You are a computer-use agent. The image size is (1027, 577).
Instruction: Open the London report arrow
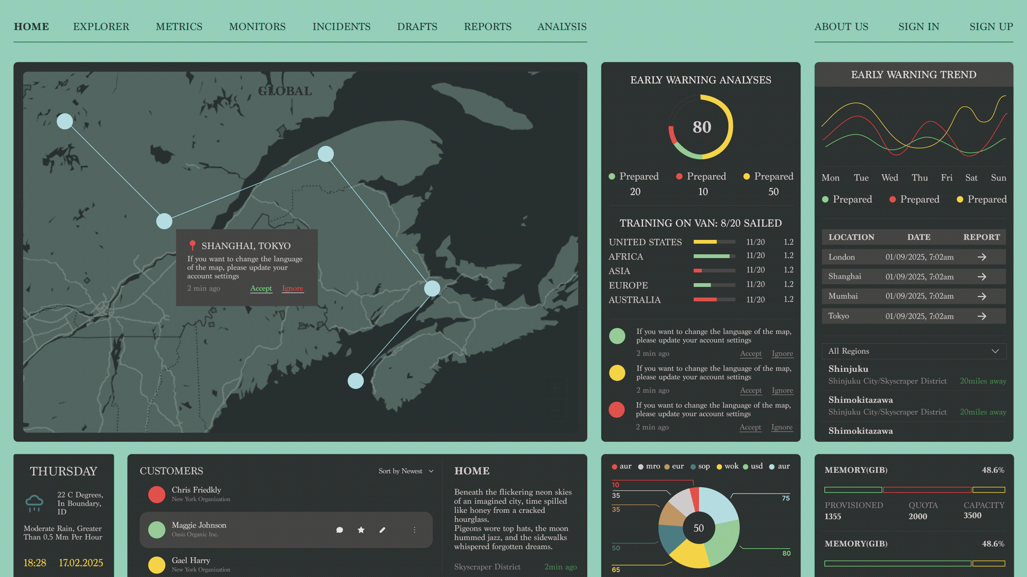tap(982, 257)
